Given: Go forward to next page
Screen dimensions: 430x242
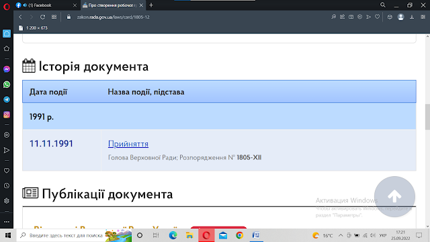Looking at the screenshot, I should coord(32,17).
